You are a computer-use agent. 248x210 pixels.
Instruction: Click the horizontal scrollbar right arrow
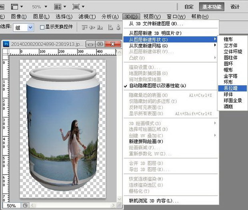(x=113, y=206)
